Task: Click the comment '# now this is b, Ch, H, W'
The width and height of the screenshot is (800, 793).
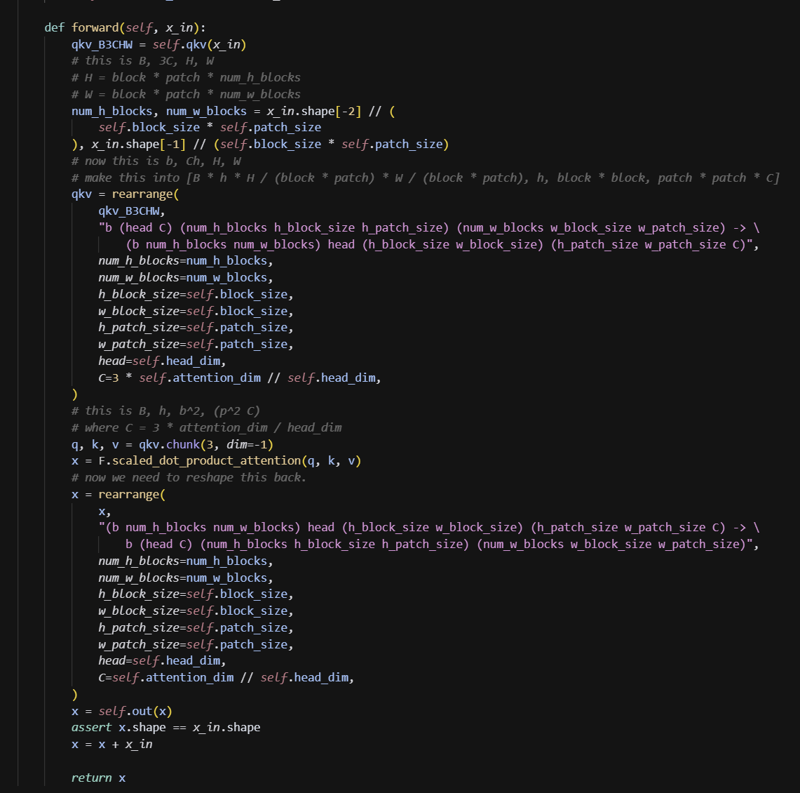Action: pos(156,161)
